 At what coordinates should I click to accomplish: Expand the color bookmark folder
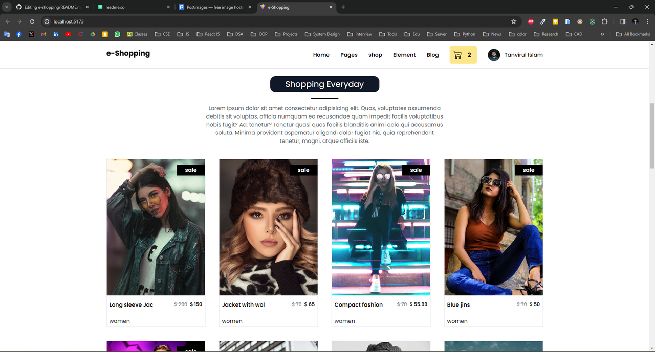coord(518,34)
